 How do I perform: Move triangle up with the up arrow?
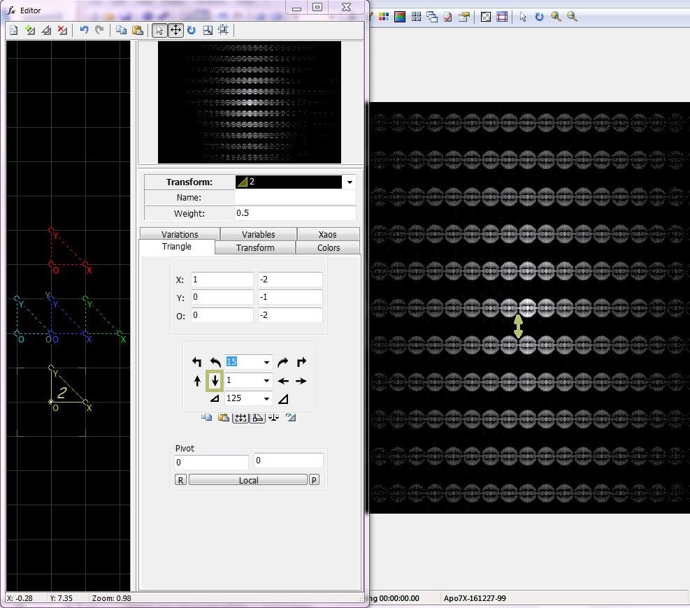point(197,381)
